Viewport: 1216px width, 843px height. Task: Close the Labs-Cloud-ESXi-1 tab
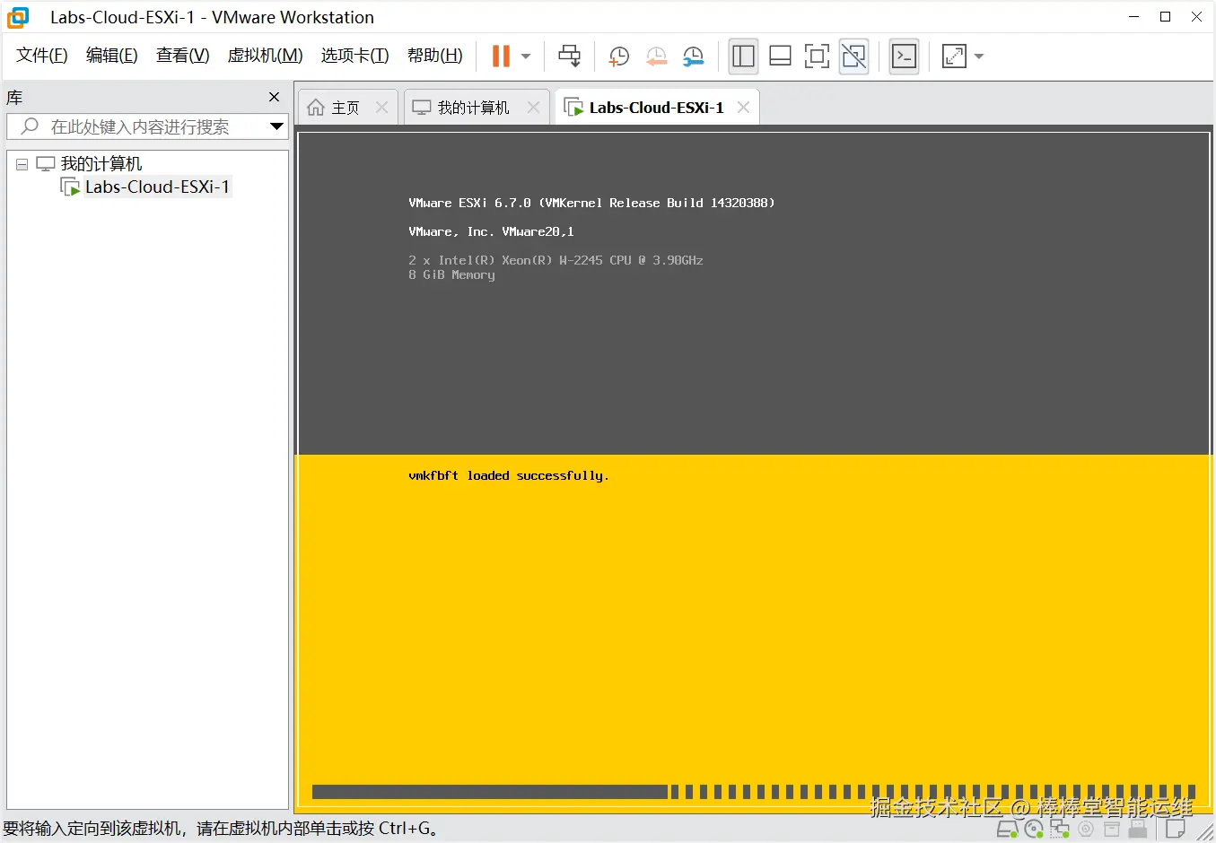point(743,108)
